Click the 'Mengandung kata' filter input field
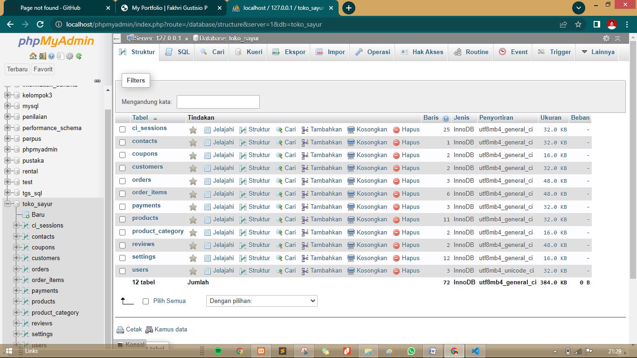 point(218,102)
